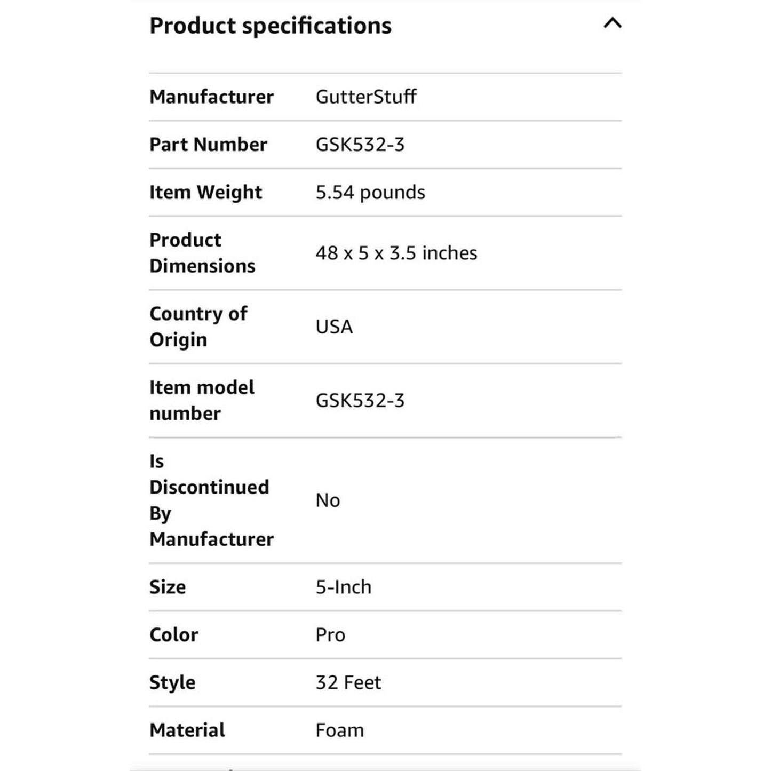Select the USA country value

tap(334, 327)
